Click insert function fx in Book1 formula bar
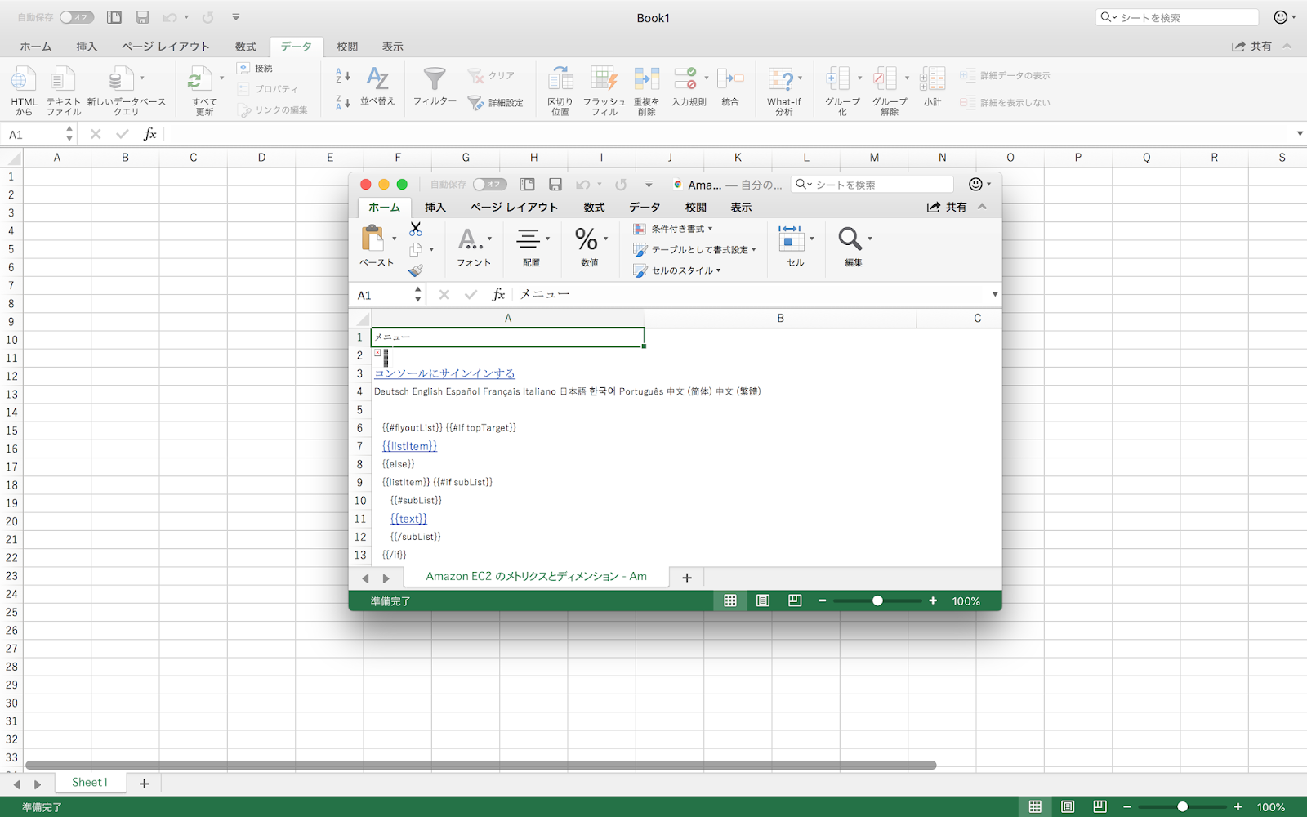Screen dimensions: 1307x817 click(149, 134)
